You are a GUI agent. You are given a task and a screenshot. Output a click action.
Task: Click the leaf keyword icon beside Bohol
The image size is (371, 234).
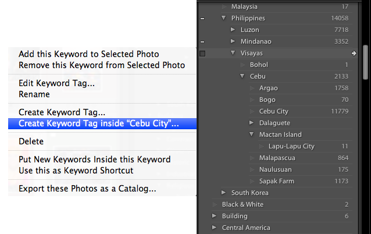tap(242, 65)
